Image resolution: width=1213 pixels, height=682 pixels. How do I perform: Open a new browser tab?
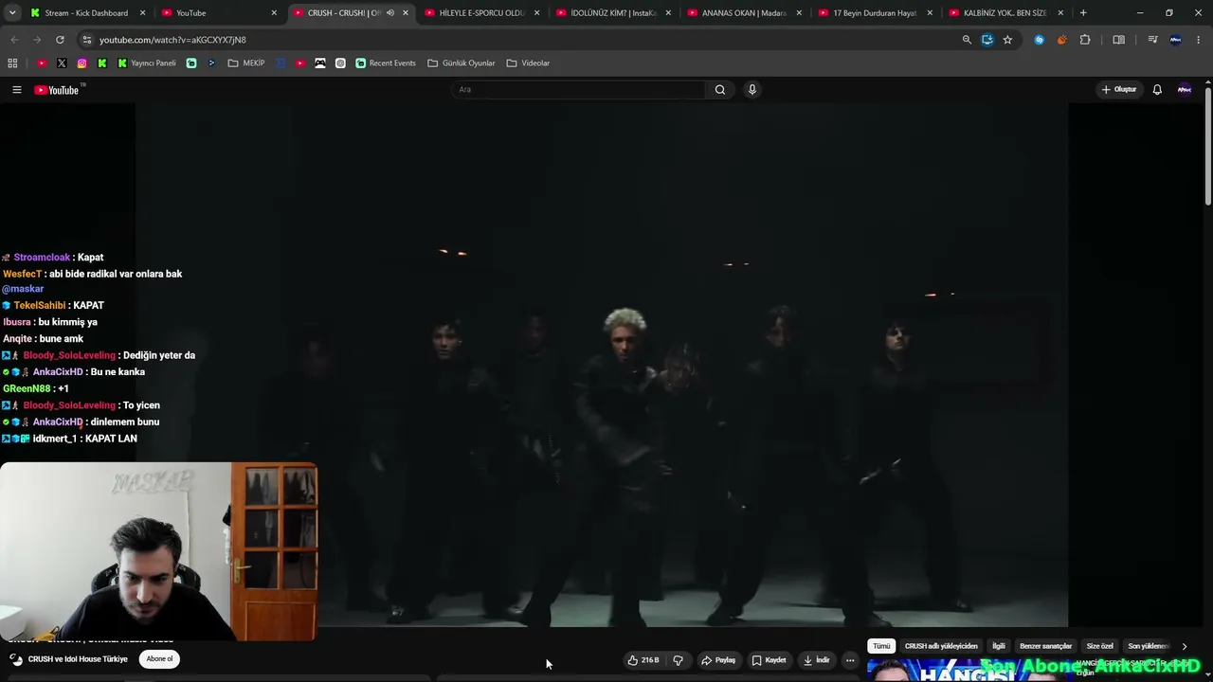[1083, 13]
